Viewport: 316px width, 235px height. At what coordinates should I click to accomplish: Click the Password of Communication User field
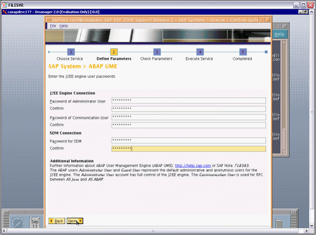click(188, 117)
